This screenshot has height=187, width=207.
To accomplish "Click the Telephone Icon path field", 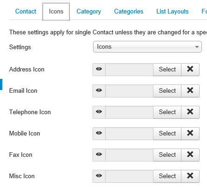I will tap(129, 112).
